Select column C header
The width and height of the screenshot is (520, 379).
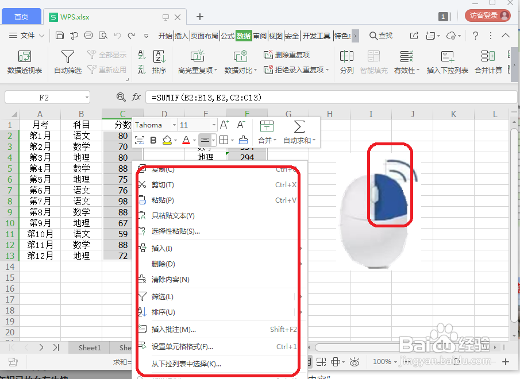[x=123, y=114]
